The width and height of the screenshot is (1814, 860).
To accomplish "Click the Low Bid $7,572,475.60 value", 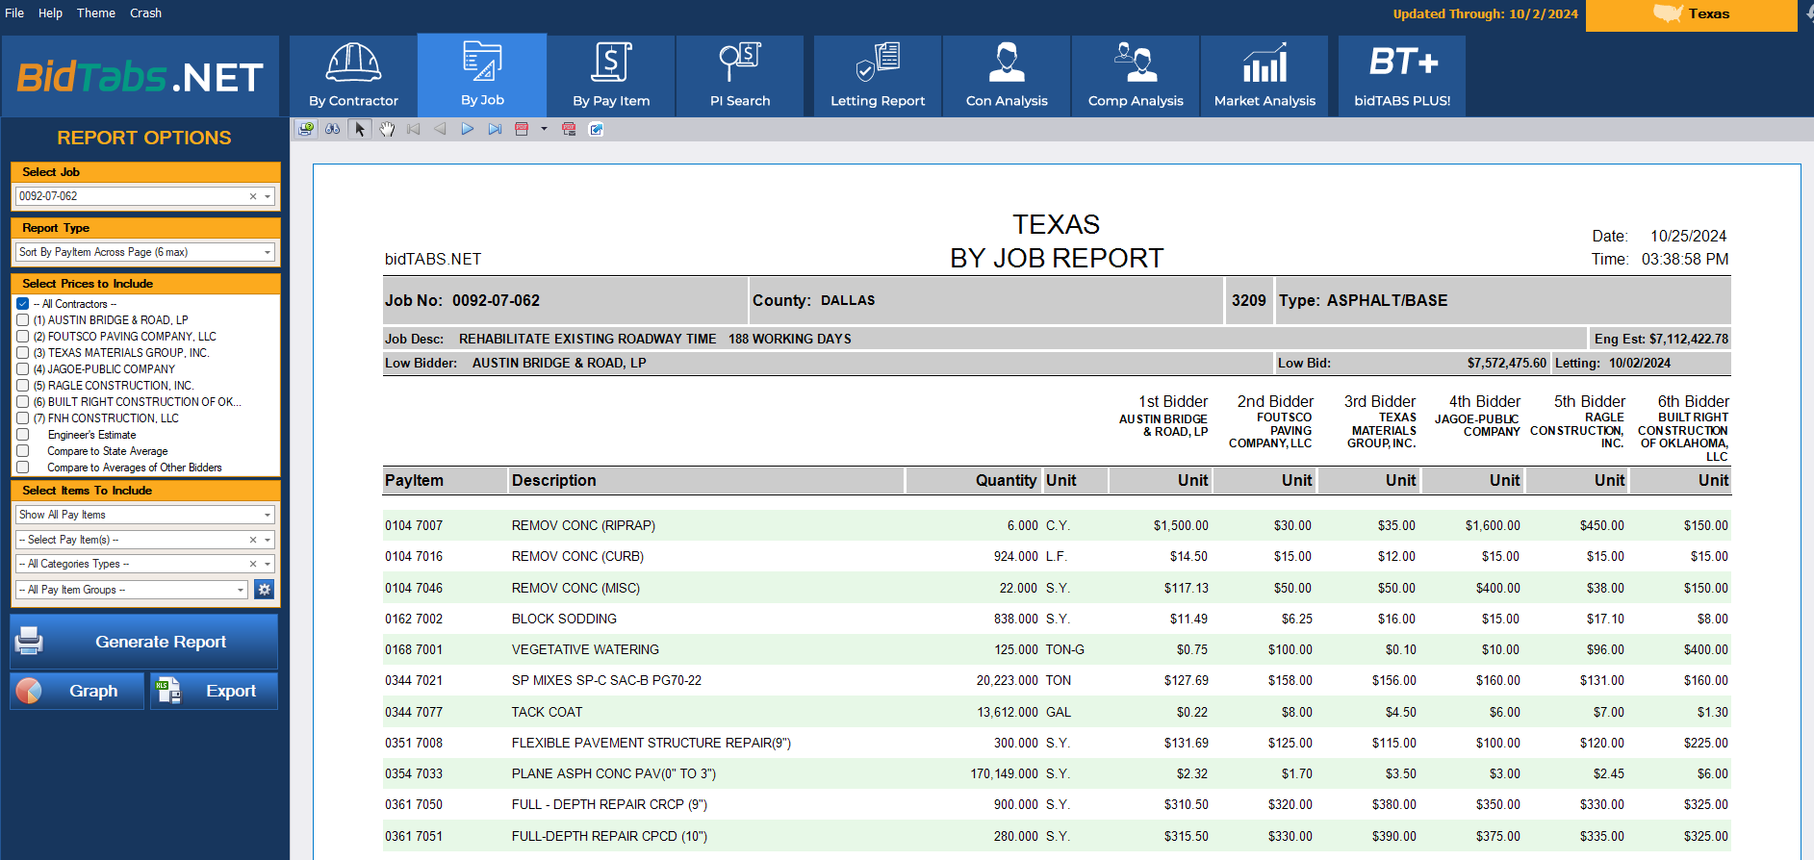I will point(1506,363).
